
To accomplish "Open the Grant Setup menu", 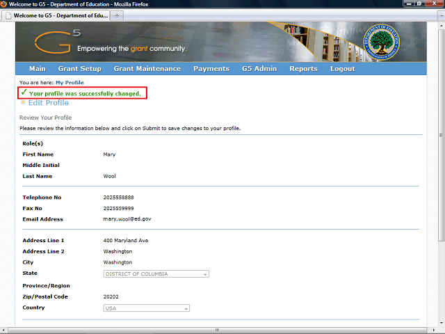I will coord(79,69).
